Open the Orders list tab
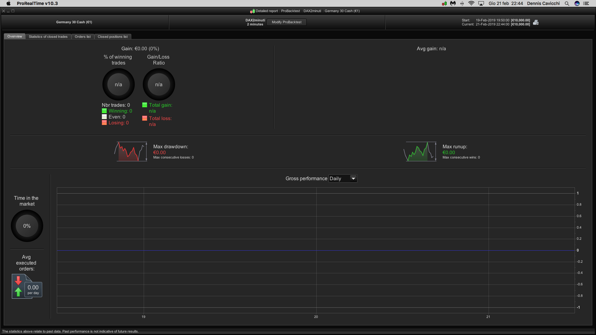Image resolution: width=596 pixels, height=335 pixels. (83, 37)
